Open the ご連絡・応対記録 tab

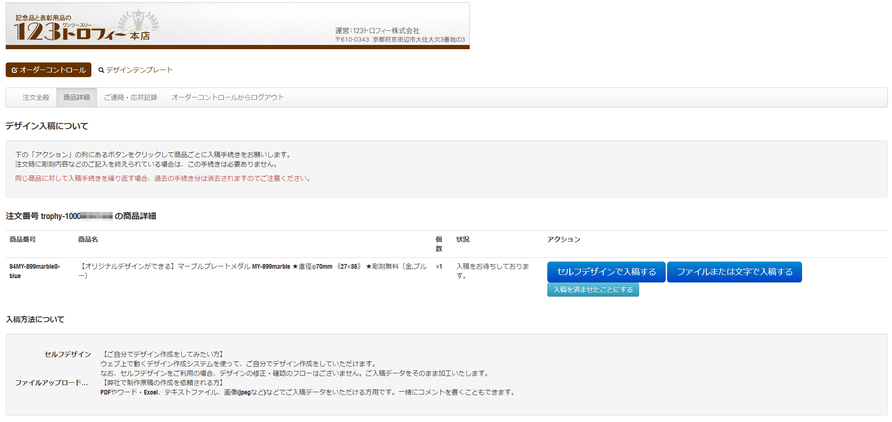131,97
